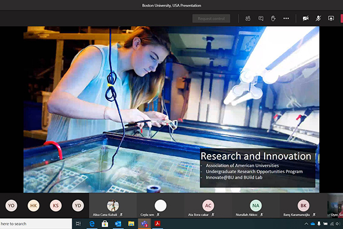Open Task View on the taskbar
This screenshot has height=229, width=343.
[78, 224]
